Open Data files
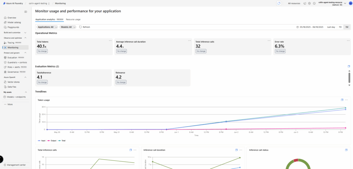This screenshot has width=353, height=169. [x=12, y=87]
